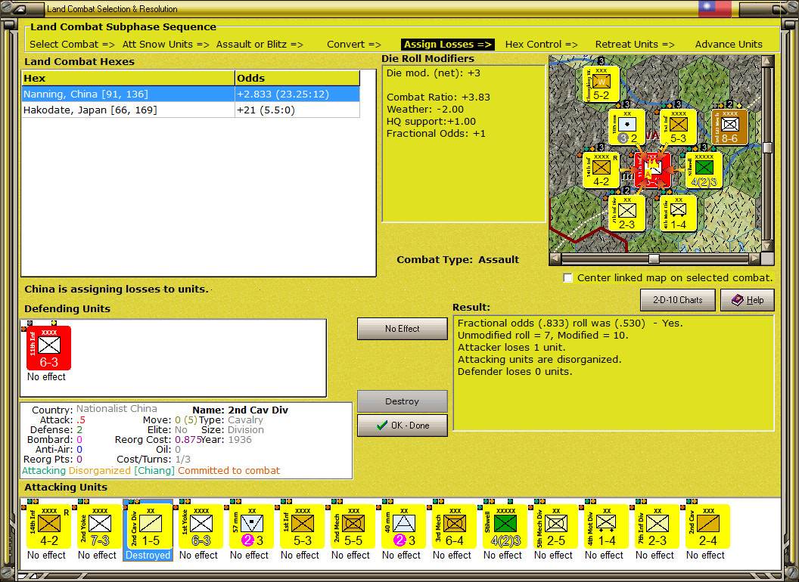The height and width of the screenshot is (582, 799).
Task: Select the 57 mm anti-tank unit counter
Action: point(251,527)
